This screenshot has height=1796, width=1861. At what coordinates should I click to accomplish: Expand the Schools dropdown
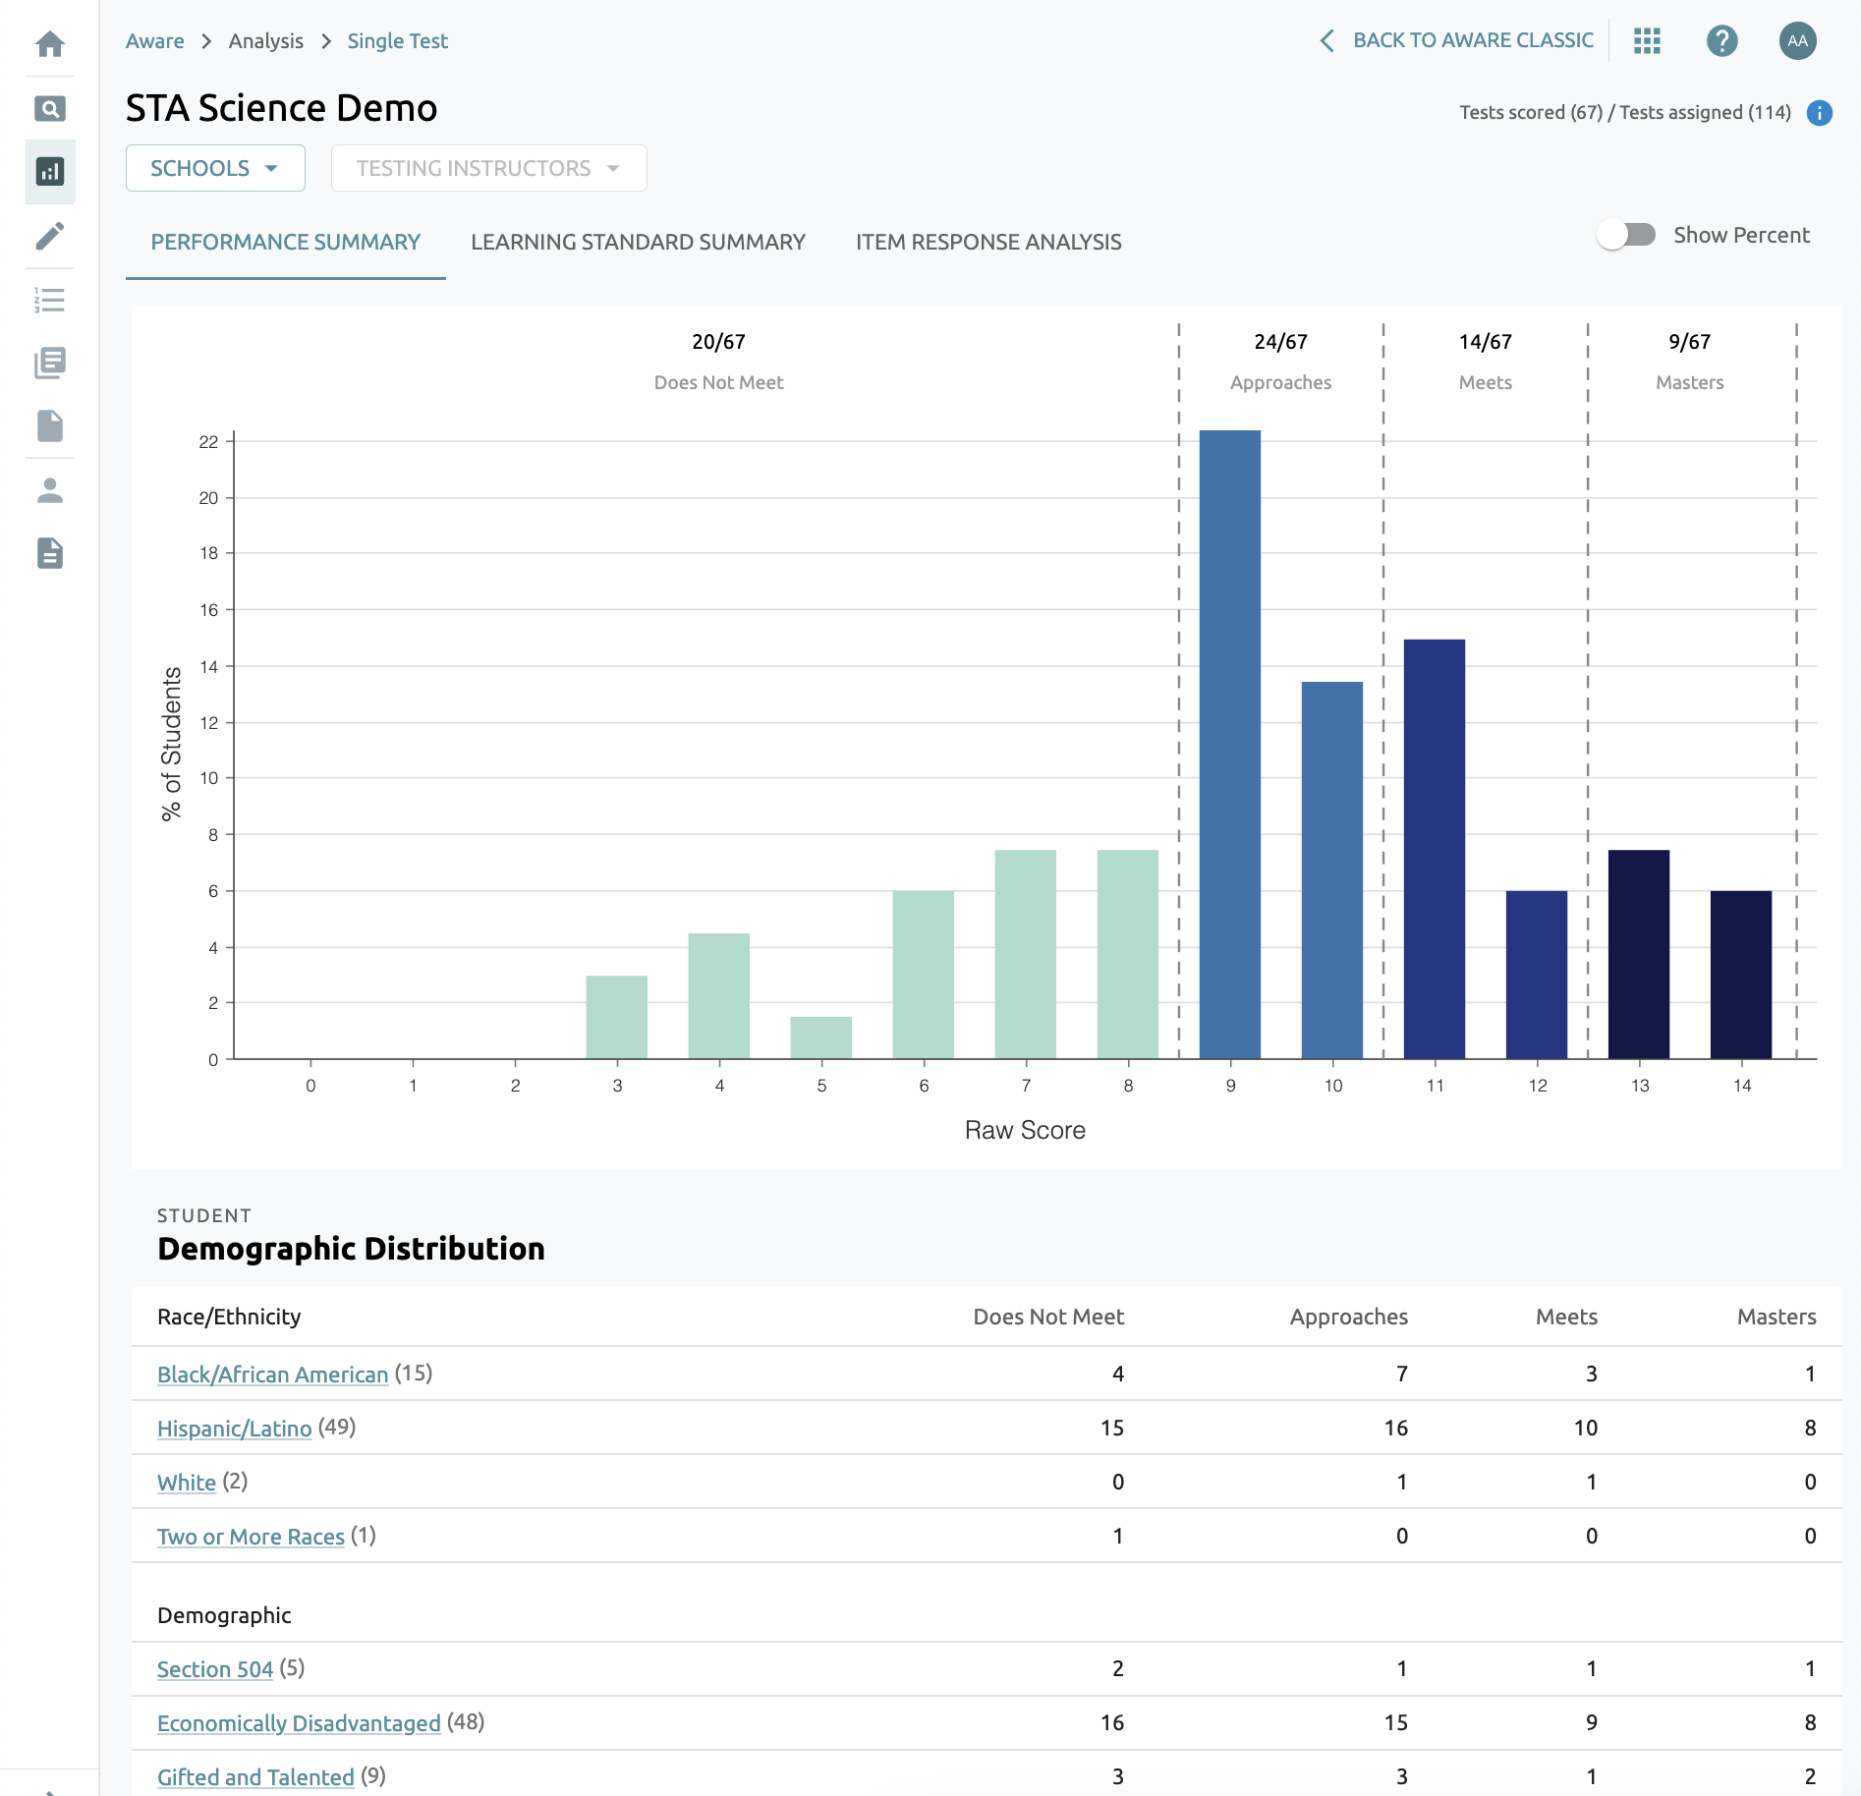point(215,168)
